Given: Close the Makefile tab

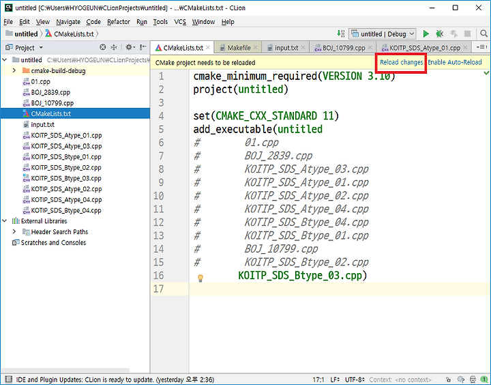Looking at the screenshot, I should pos(256,47).
